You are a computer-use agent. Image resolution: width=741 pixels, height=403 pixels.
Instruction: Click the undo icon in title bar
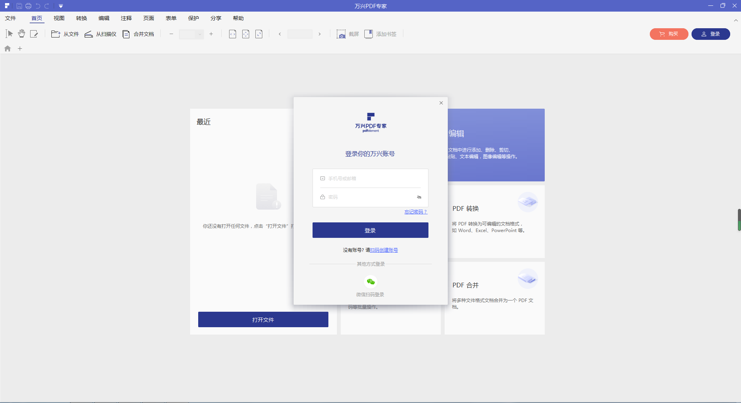pyautogui.click(x=37, y=6)
